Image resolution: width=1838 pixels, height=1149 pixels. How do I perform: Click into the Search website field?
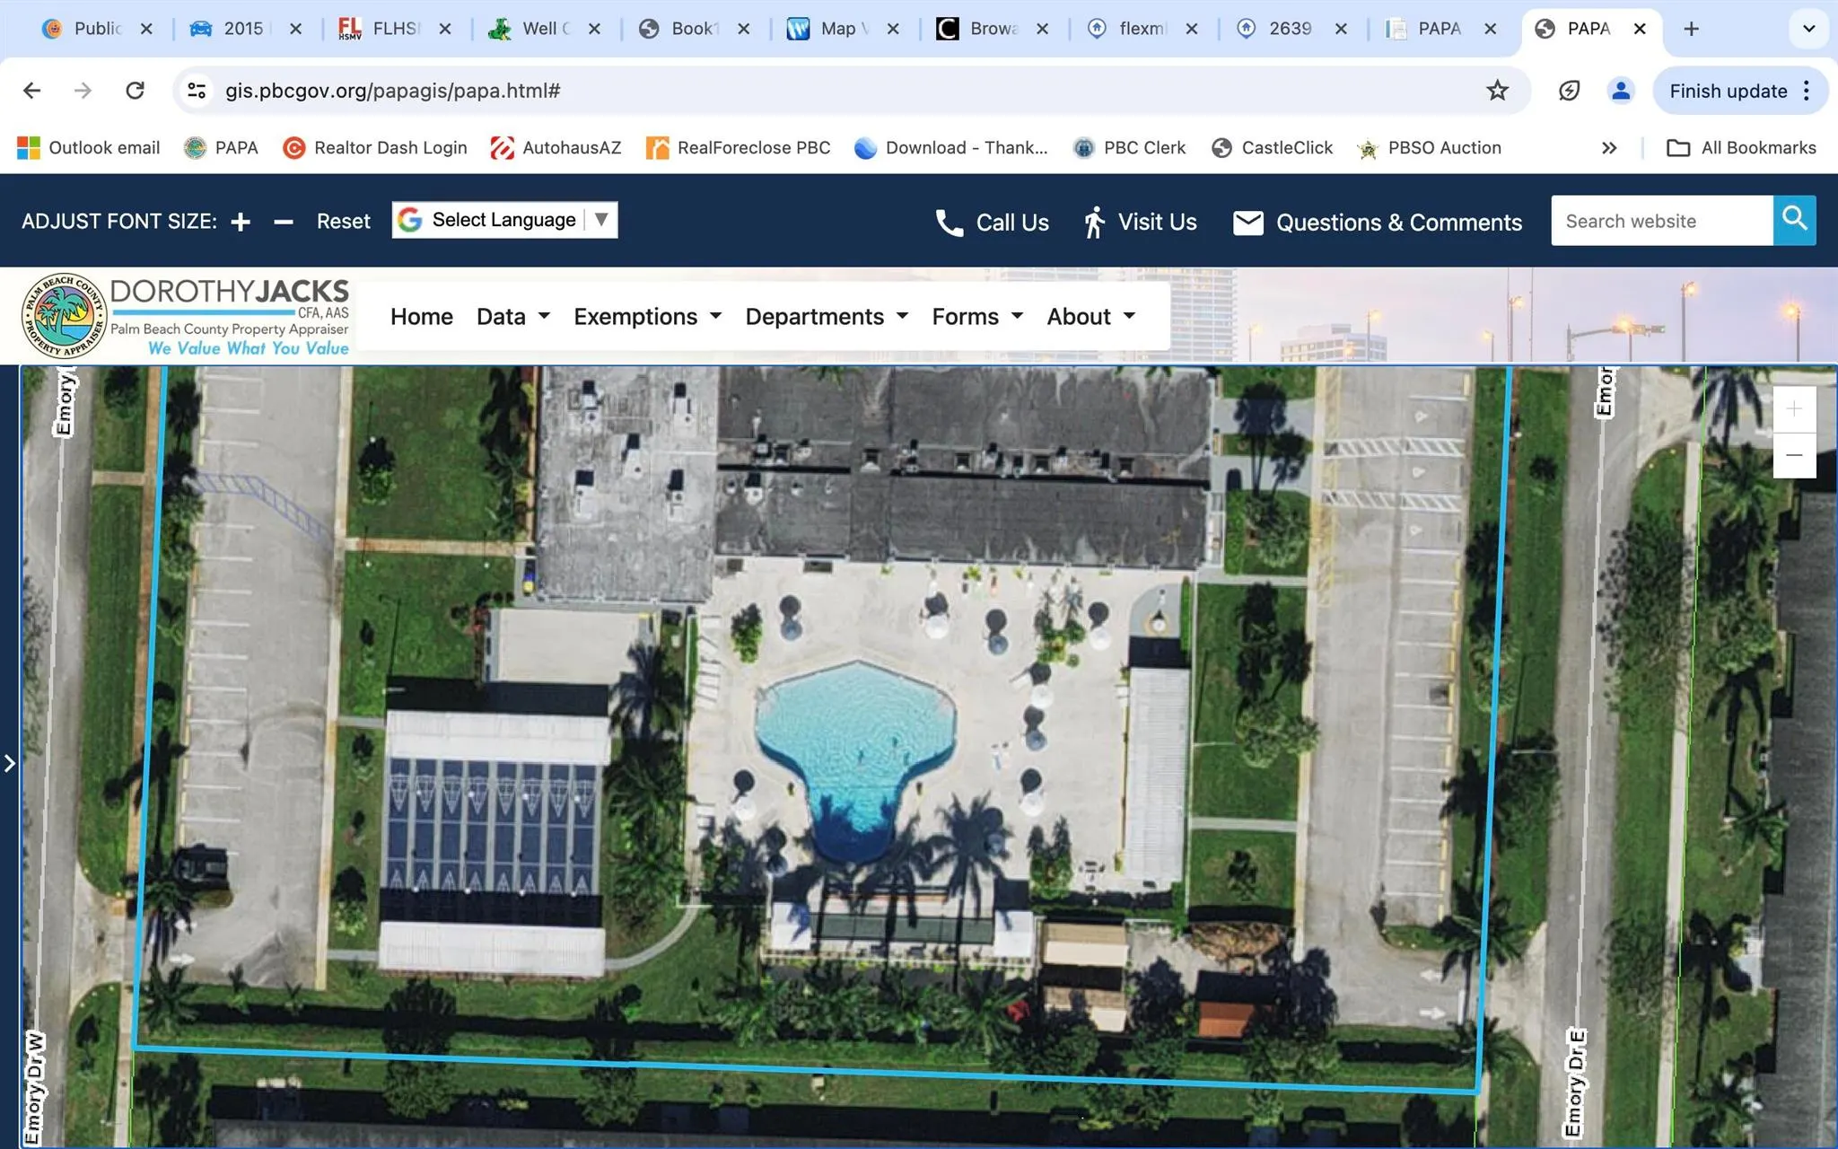point(1660,221)
